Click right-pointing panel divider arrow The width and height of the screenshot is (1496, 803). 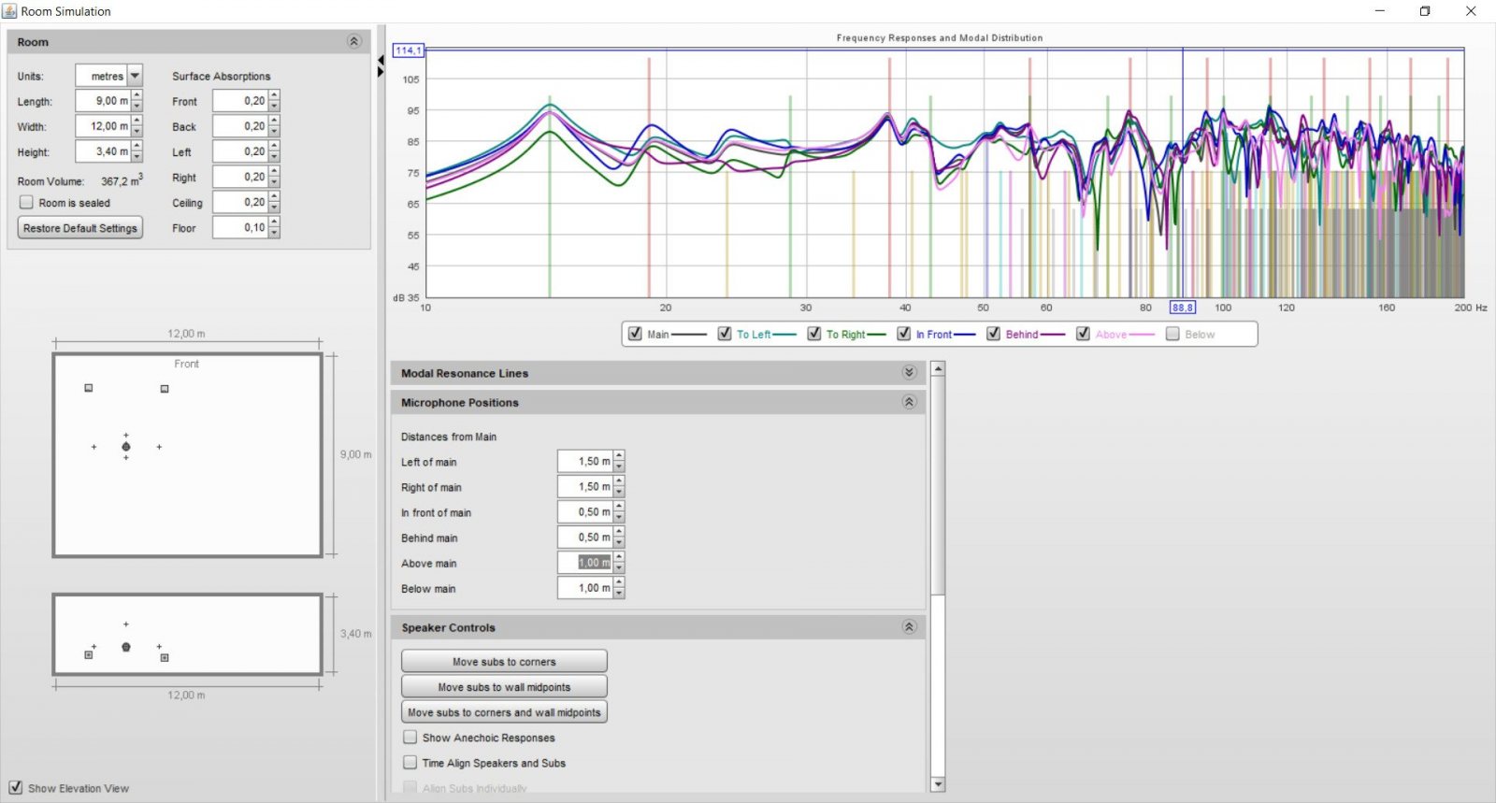click(x=381, y=72)
